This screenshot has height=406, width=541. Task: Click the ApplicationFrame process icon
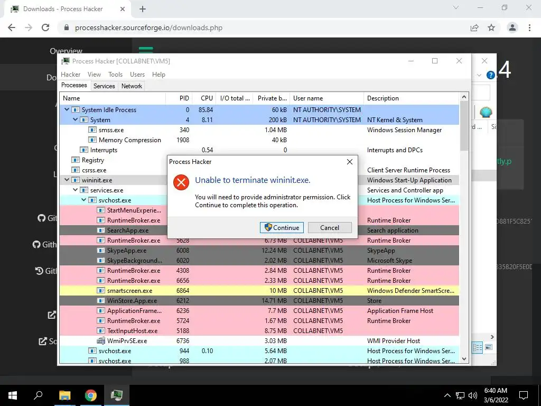[101, 310]
